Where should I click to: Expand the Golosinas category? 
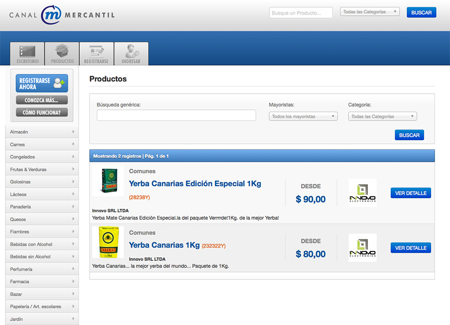click(42, 182)
